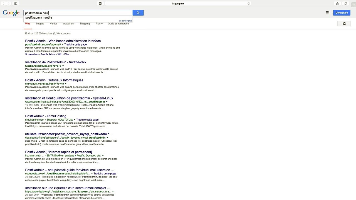The height and width of the screenshot is (200, 356).
Task: Open Installation de PostfixAdmin - tuxette-chix
Action: click(x=56, y=62)
